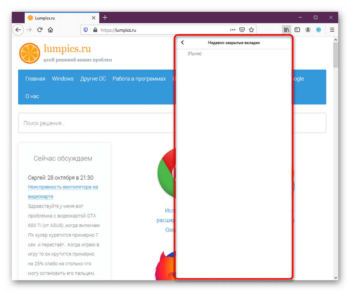Select the Lumpics.ru tab

tap(62, 18)
